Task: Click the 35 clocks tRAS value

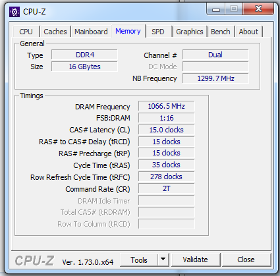Action: tap(167, 165)
